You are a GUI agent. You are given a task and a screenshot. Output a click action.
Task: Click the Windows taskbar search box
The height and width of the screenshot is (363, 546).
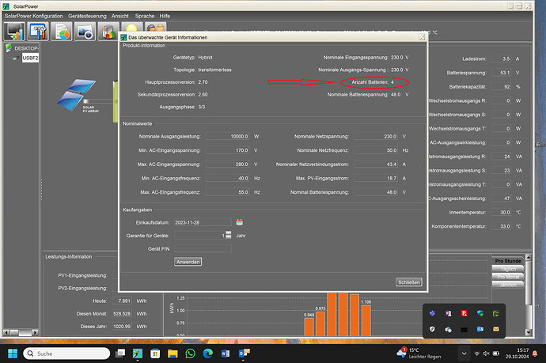point(66,354)
